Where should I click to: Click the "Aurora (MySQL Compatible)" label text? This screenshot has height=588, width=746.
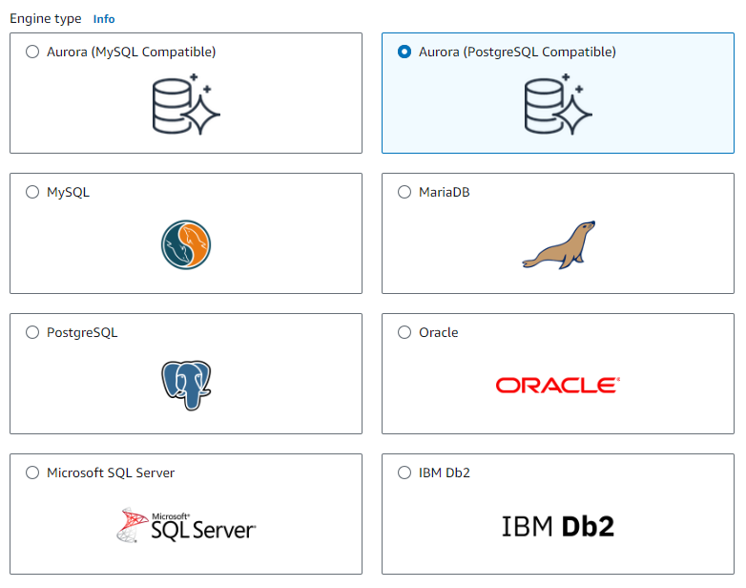(x=132, y=52)
